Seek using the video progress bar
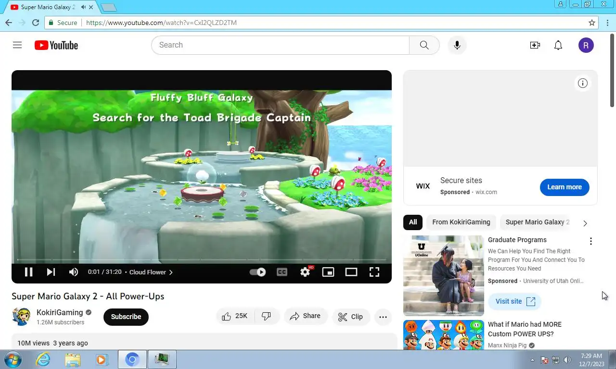The height and width of the screenshot is (369, 616). [202, 260]
